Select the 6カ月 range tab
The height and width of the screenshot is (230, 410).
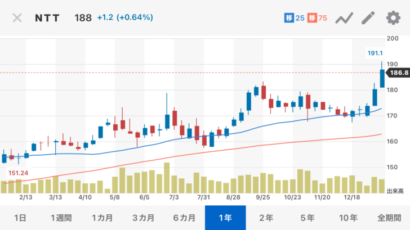click(x=184, y=218)
